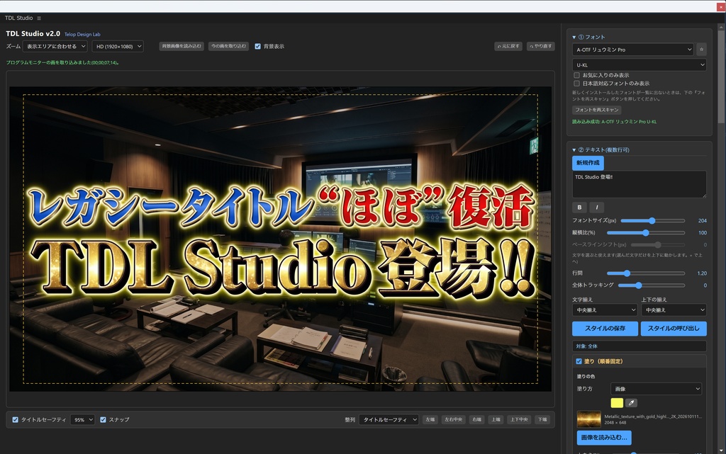
Task: Click the text area containing TDL Studio 登場!!
Action: point(639,184)
